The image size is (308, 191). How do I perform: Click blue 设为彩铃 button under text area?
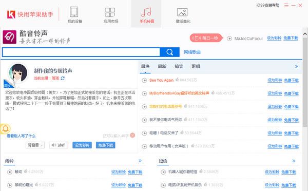(82, 145)
